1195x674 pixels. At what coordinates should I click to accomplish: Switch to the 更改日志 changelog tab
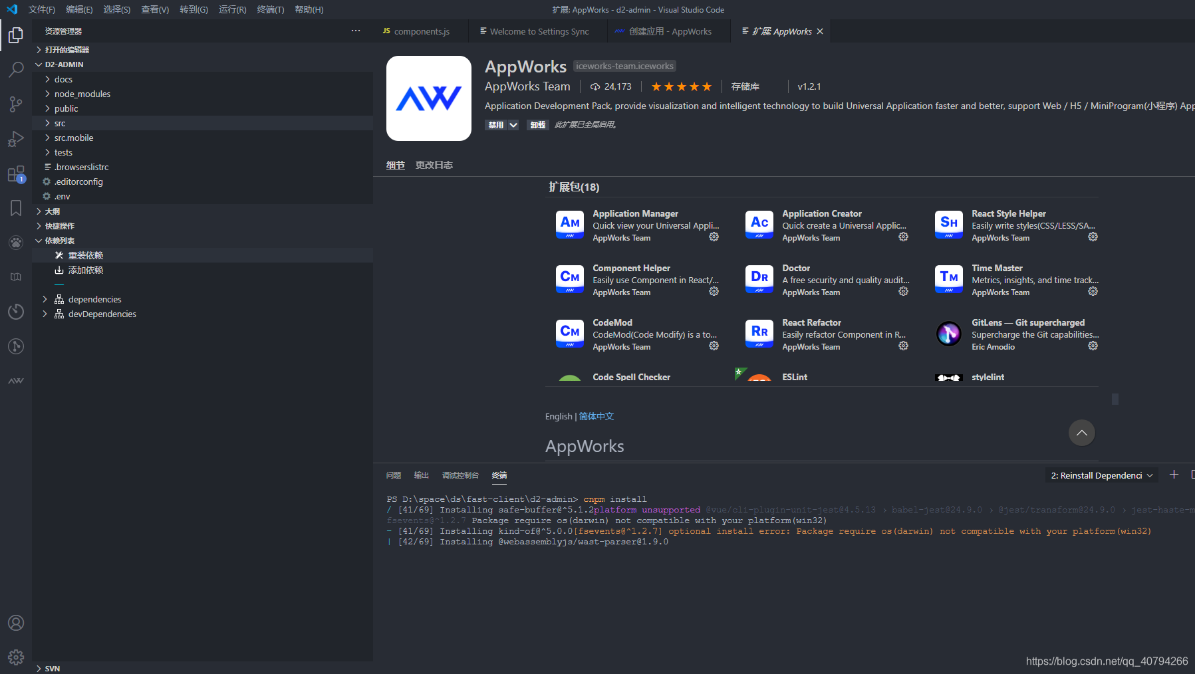tap(434, 165)
